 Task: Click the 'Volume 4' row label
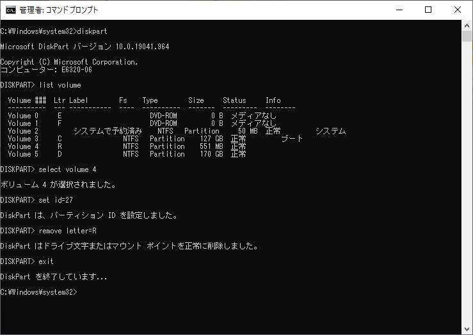(x=23, y=146)
